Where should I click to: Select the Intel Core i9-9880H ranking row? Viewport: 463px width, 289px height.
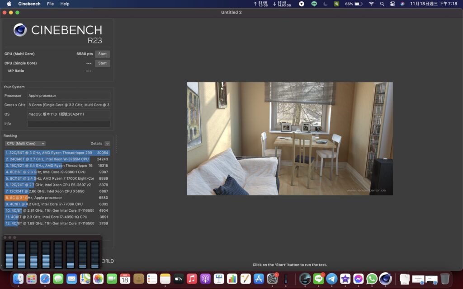pos(57,172)
